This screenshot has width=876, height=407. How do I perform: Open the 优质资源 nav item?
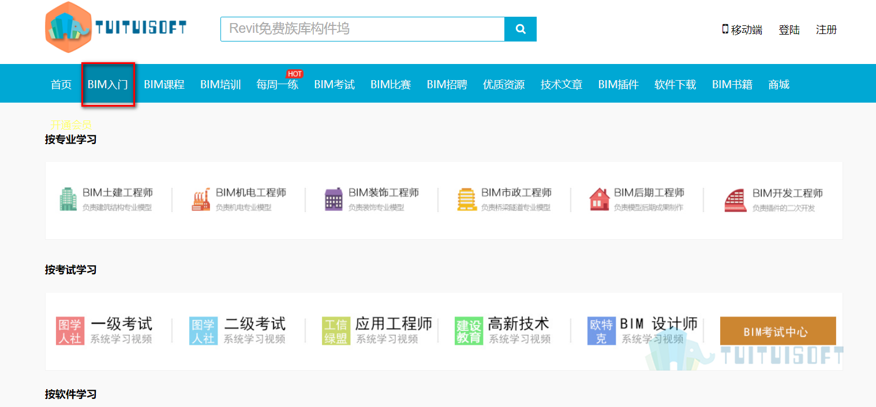tap(504, 85)
